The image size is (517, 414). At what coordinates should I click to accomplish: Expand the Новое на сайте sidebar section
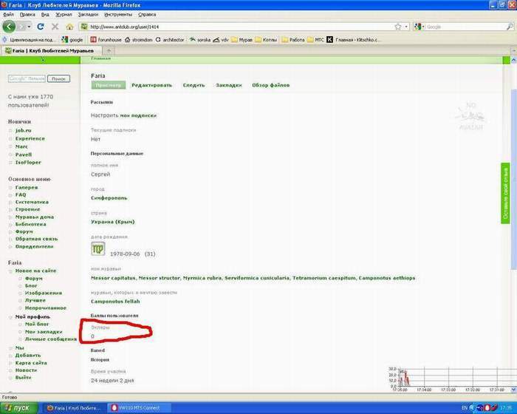coord(35,271)
